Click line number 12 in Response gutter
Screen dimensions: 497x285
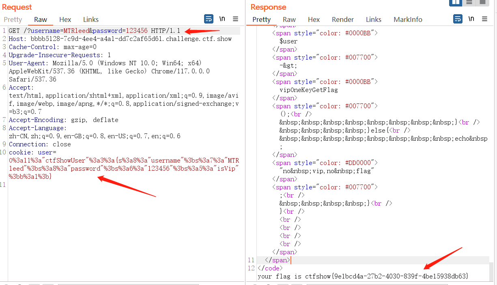(x=251, y=268)
